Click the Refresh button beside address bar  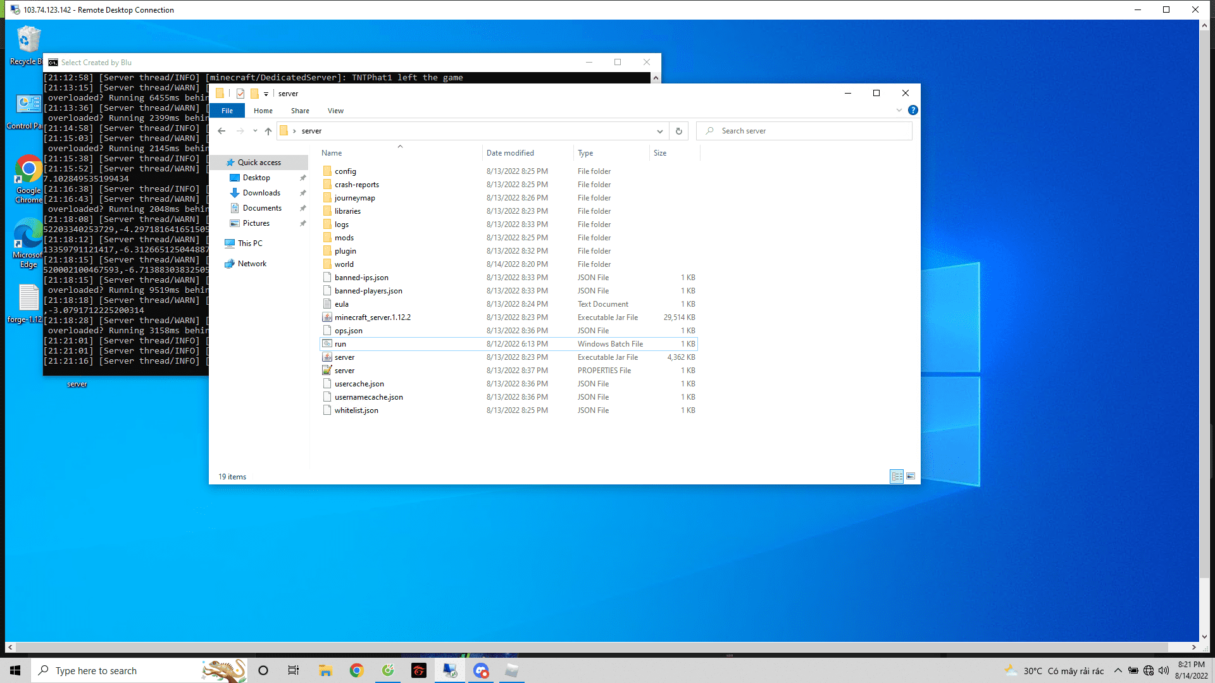tap(679, 131)
